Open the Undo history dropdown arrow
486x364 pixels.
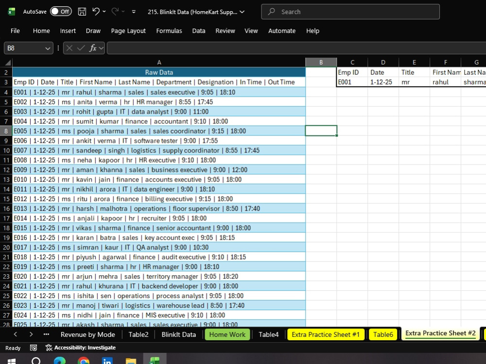coord(104,12)
